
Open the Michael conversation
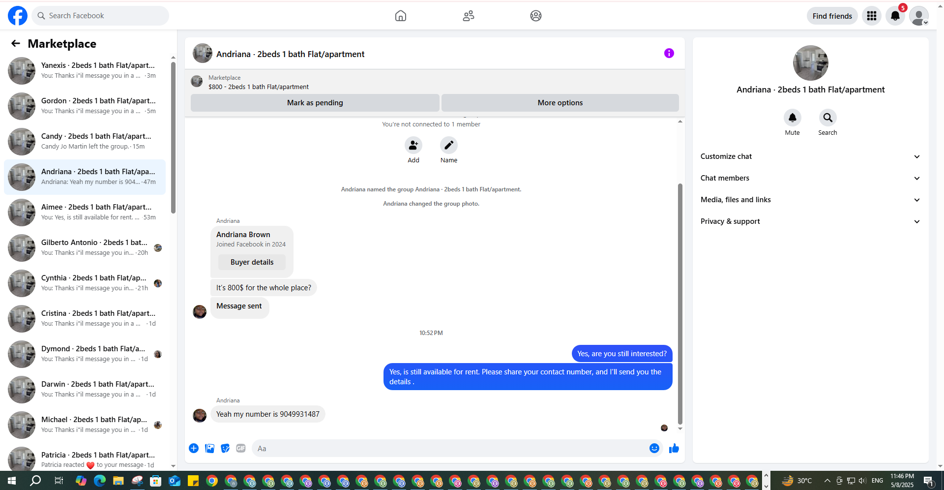coord(85,425)
